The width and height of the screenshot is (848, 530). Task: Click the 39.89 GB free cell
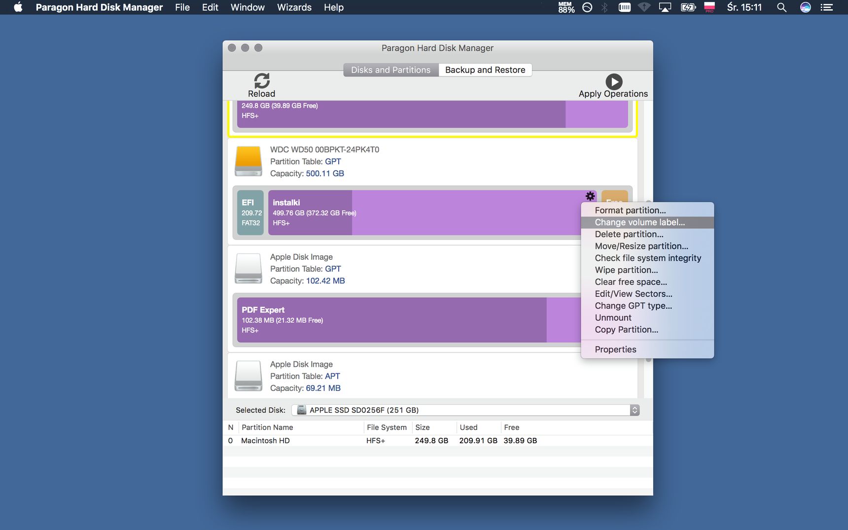[x=520, y=441]
